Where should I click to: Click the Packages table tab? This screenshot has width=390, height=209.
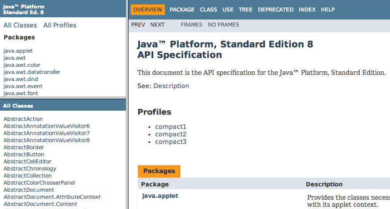pyautogui.click(x=159, y=171)
